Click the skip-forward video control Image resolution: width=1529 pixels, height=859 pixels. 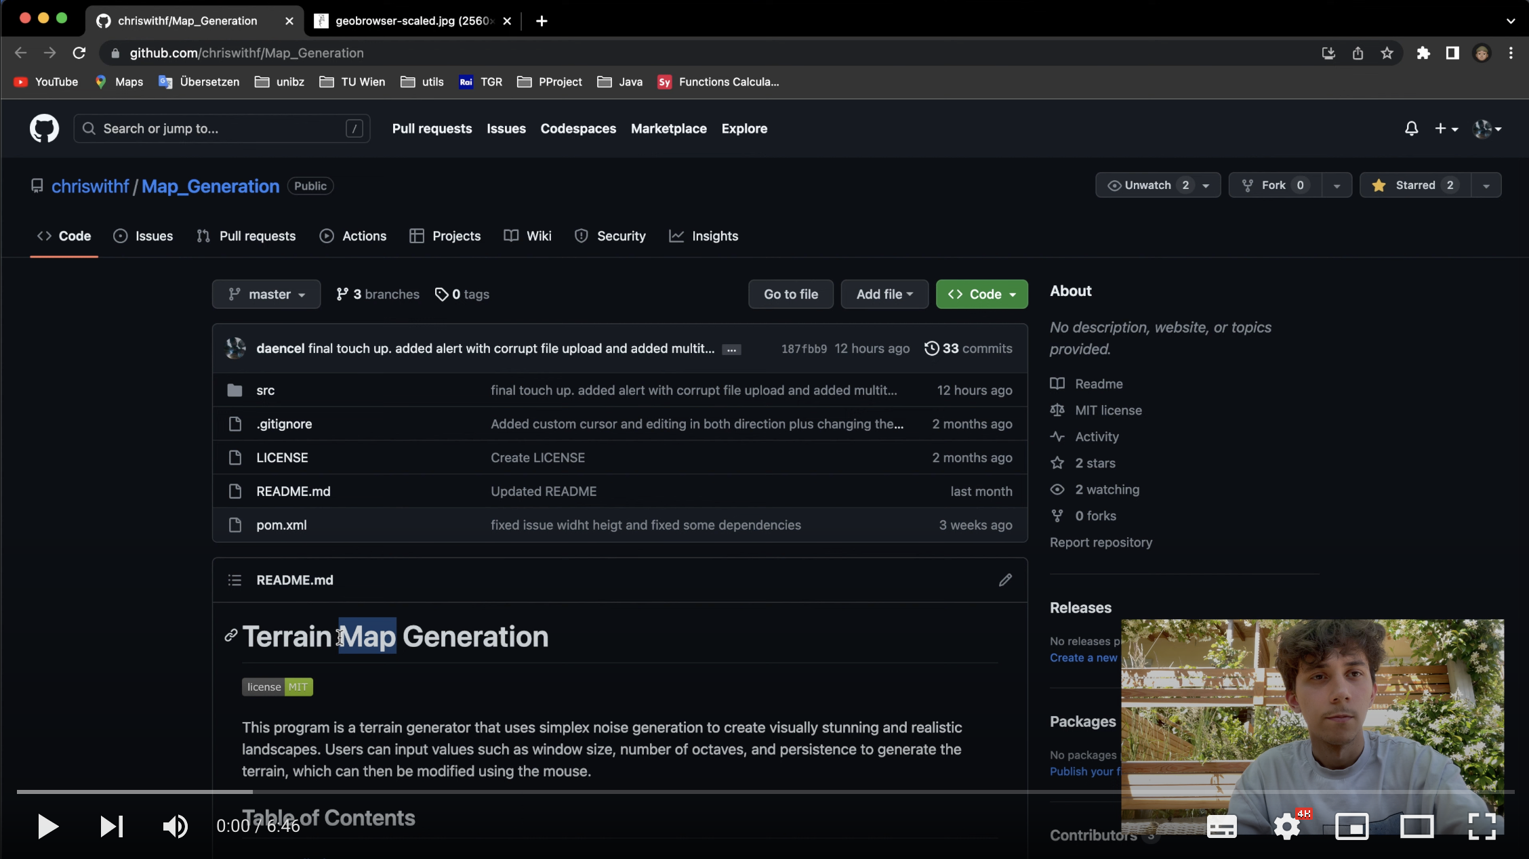(x=111, y=827)
